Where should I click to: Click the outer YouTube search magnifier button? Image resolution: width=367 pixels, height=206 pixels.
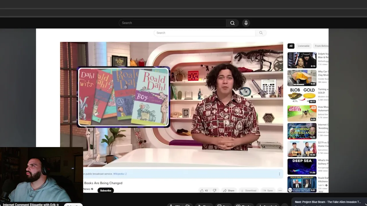[232, 23]
